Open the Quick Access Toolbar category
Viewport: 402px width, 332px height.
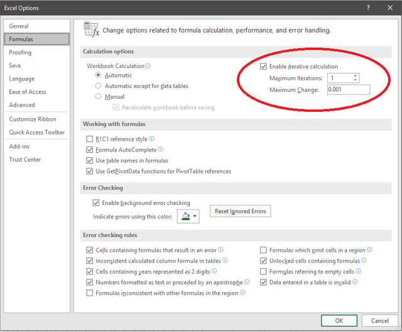click(x=37, y=132)
